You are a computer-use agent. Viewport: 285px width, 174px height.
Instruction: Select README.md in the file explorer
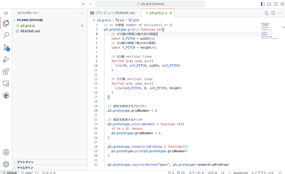point(30,31)
